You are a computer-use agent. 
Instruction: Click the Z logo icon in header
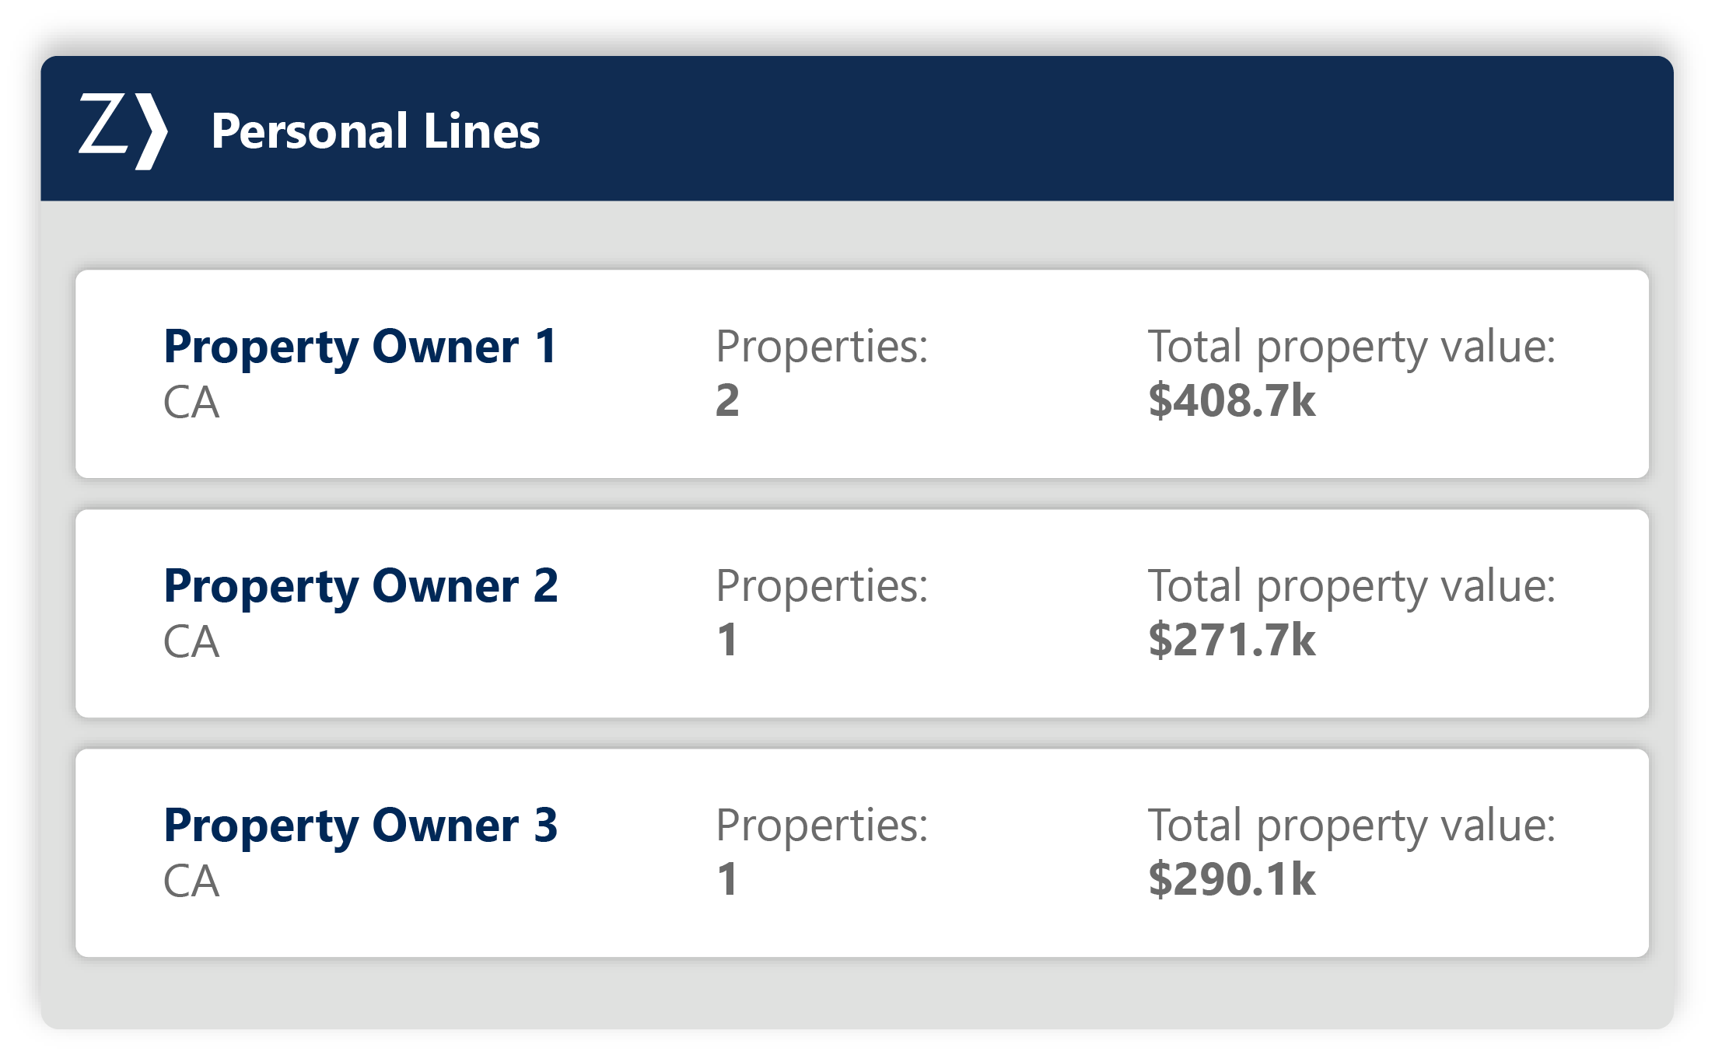[123, 130]
